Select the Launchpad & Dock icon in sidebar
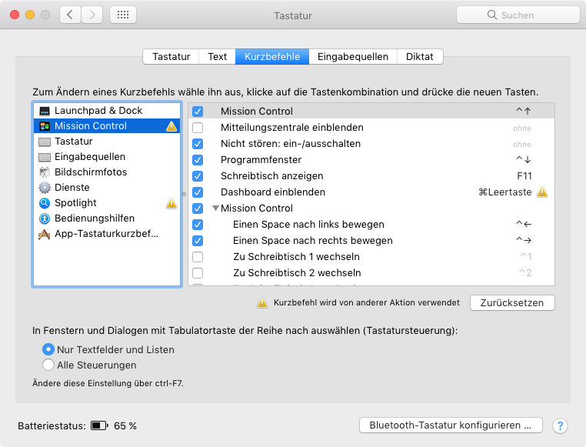Image resolution: width=586 pixels, height=447 pixels. [45, 111]
